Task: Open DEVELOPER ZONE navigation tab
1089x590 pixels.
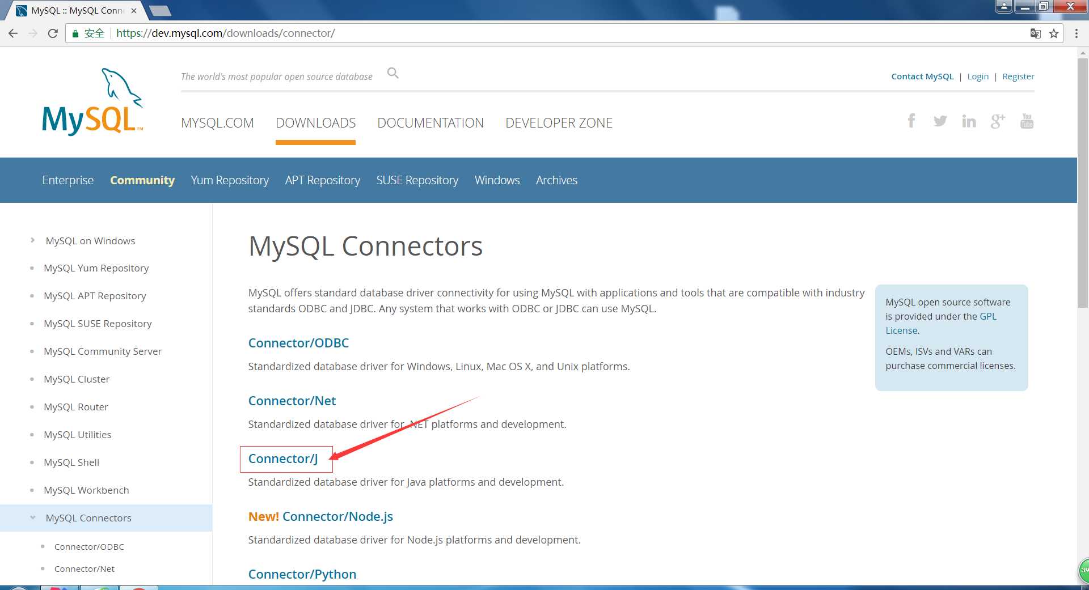Action: pyautogui.click(x=559, y=123)
